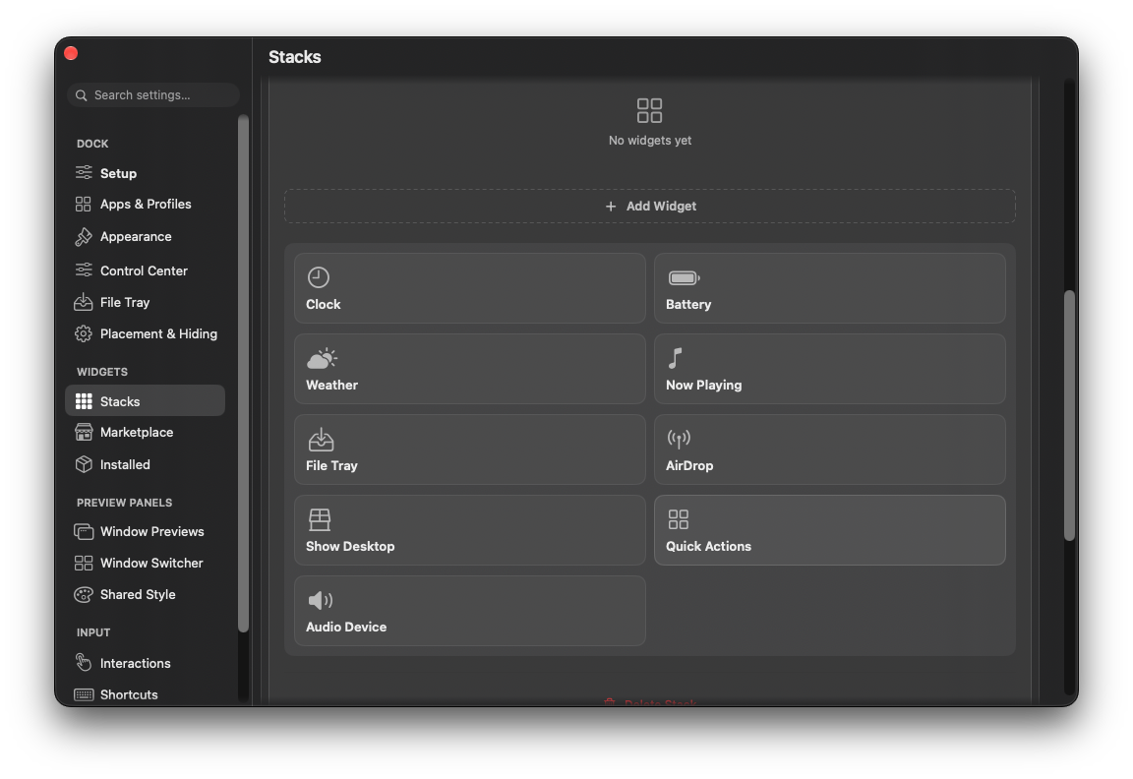
Task: Add the Audio Device speaker widget
Action: (x=470, y=611)
